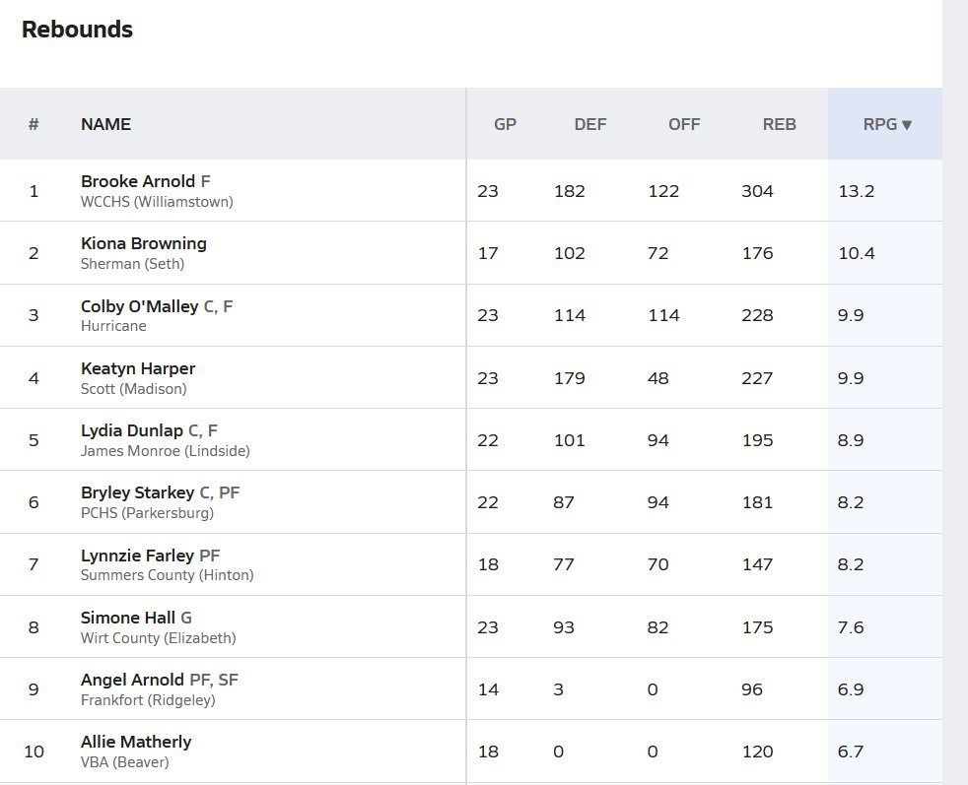Select Scott (Madison) team text
This screenshot has height=785, width=968.
point(133,389)
